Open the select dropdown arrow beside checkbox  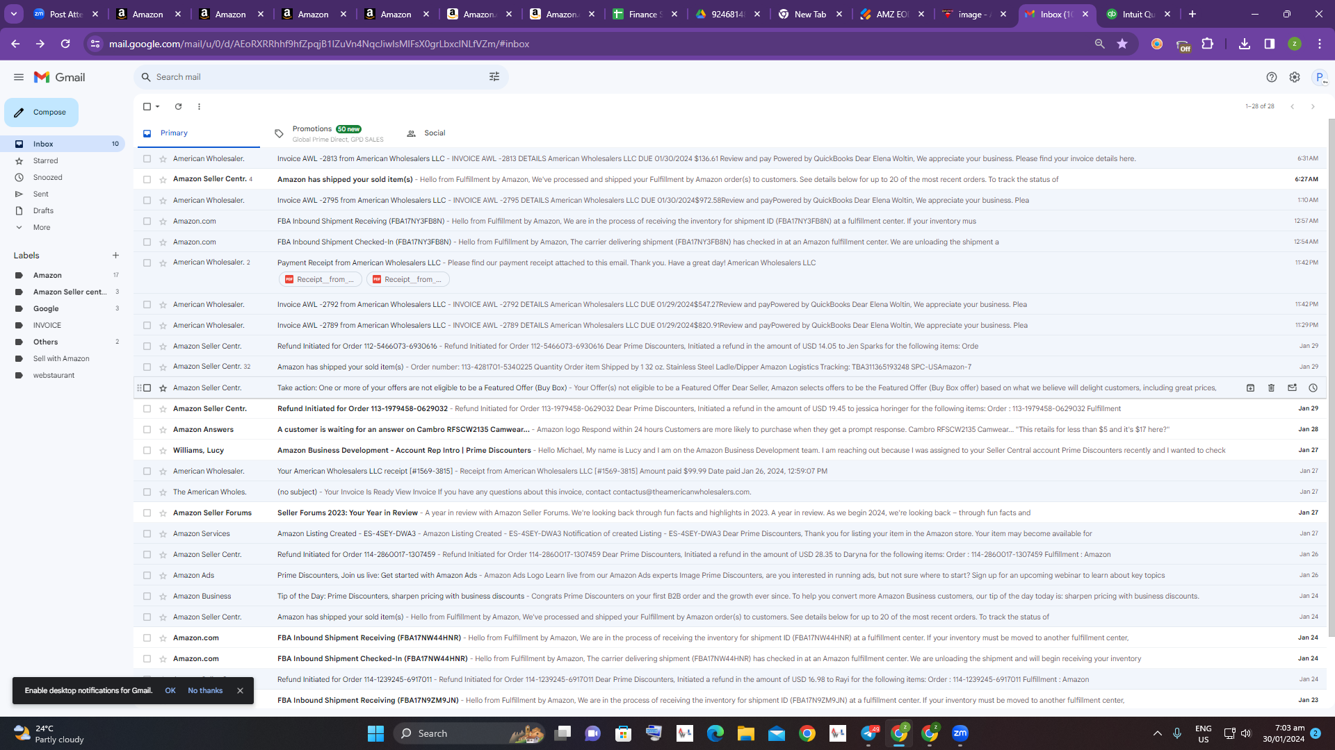point(158,106)
